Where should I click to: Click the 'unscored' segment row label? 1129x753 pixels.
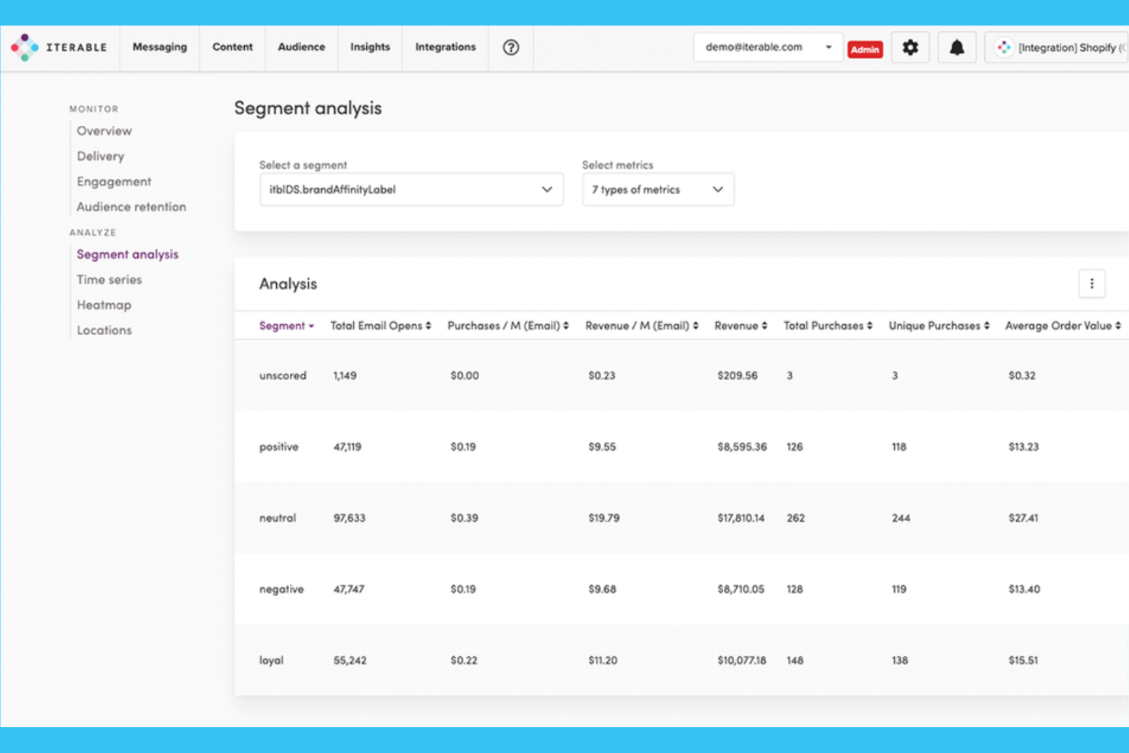click(x=282, y=375)
